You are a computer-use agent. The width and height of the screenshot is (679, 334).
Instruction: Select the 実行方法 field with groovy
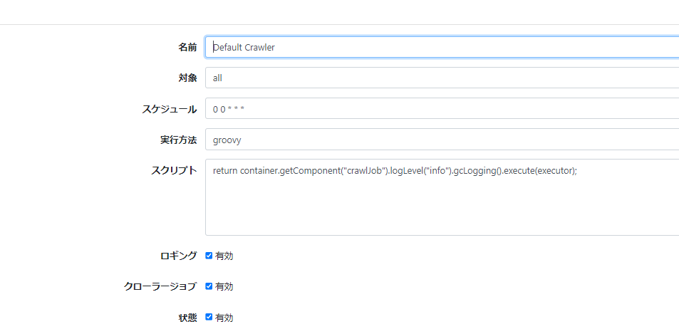coord(442,140)
